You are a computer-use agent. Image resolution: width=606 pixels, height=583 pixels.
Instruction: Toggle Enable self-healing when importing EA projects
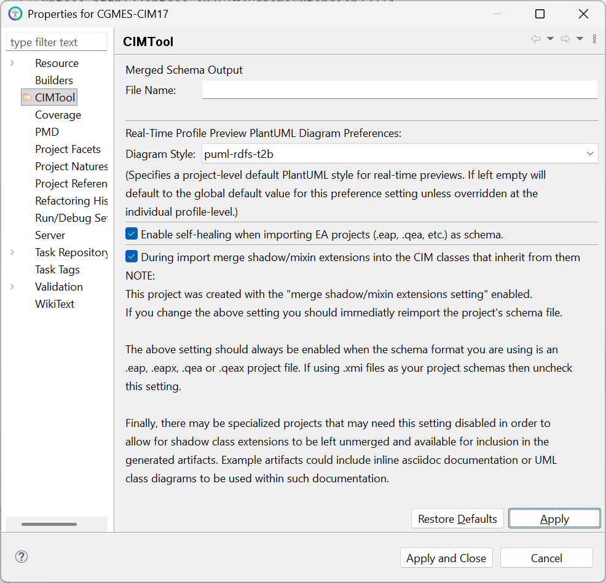132,233
